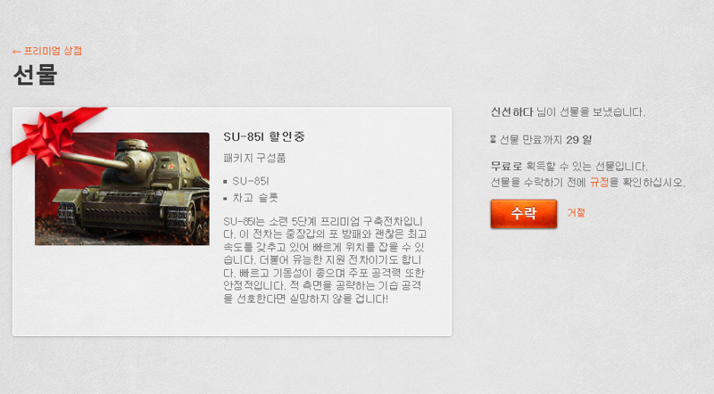Click the 패키지 구성품 label
This screenshot has height=394, width=714.
(254, 159)
